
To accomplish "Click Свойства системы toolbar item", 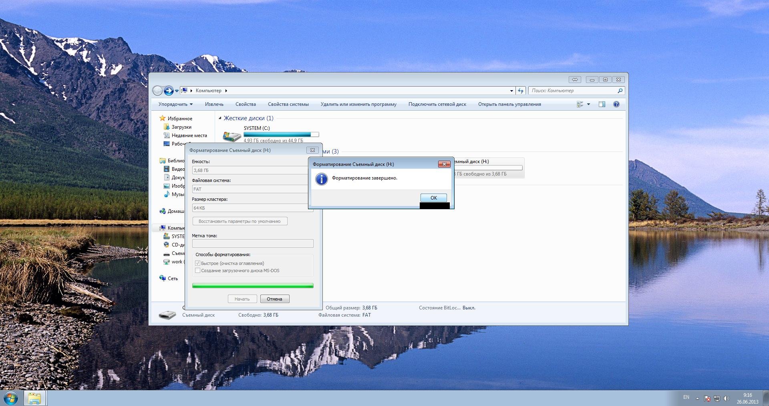I will coord(288,104).
